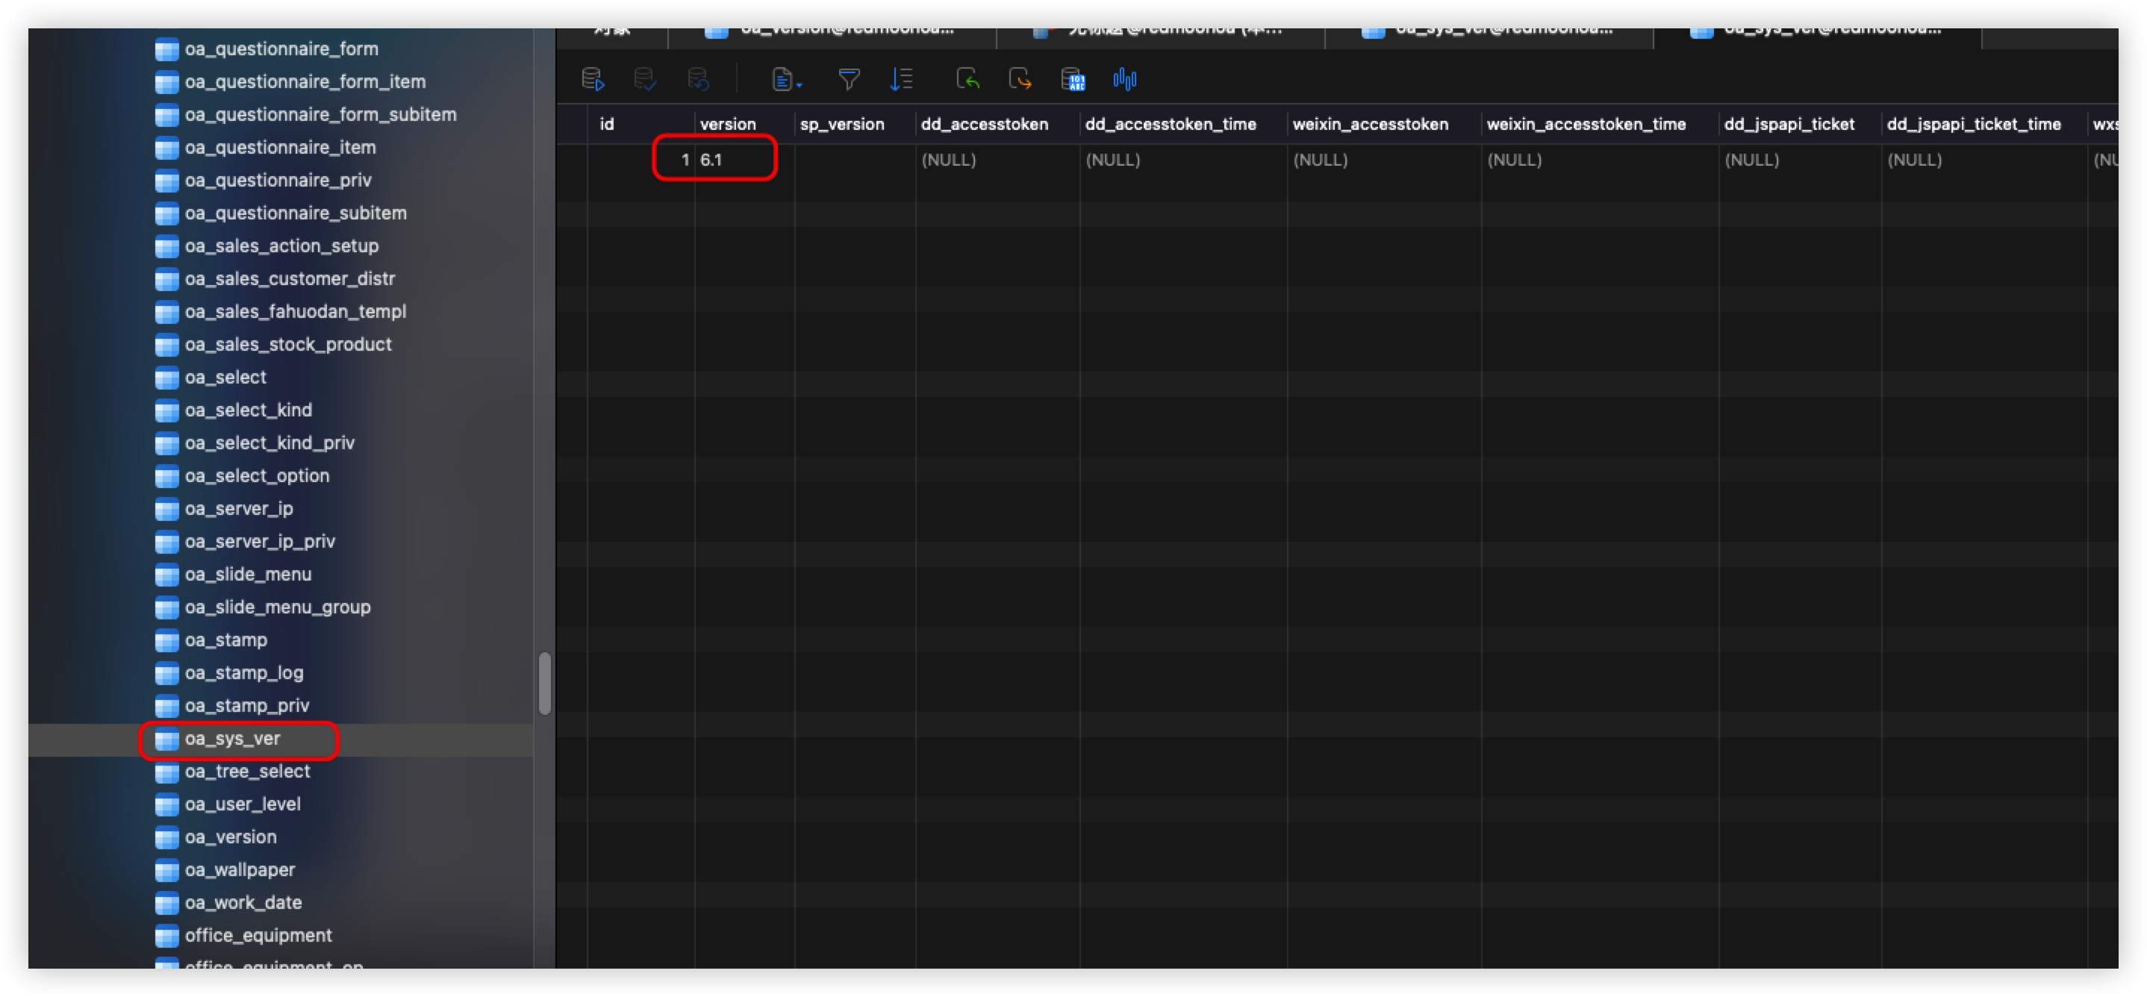This screenshot has height=997, width=2147.
Task: Select the oa_sys_ver table in sidebar
Action: pos(232,740)
